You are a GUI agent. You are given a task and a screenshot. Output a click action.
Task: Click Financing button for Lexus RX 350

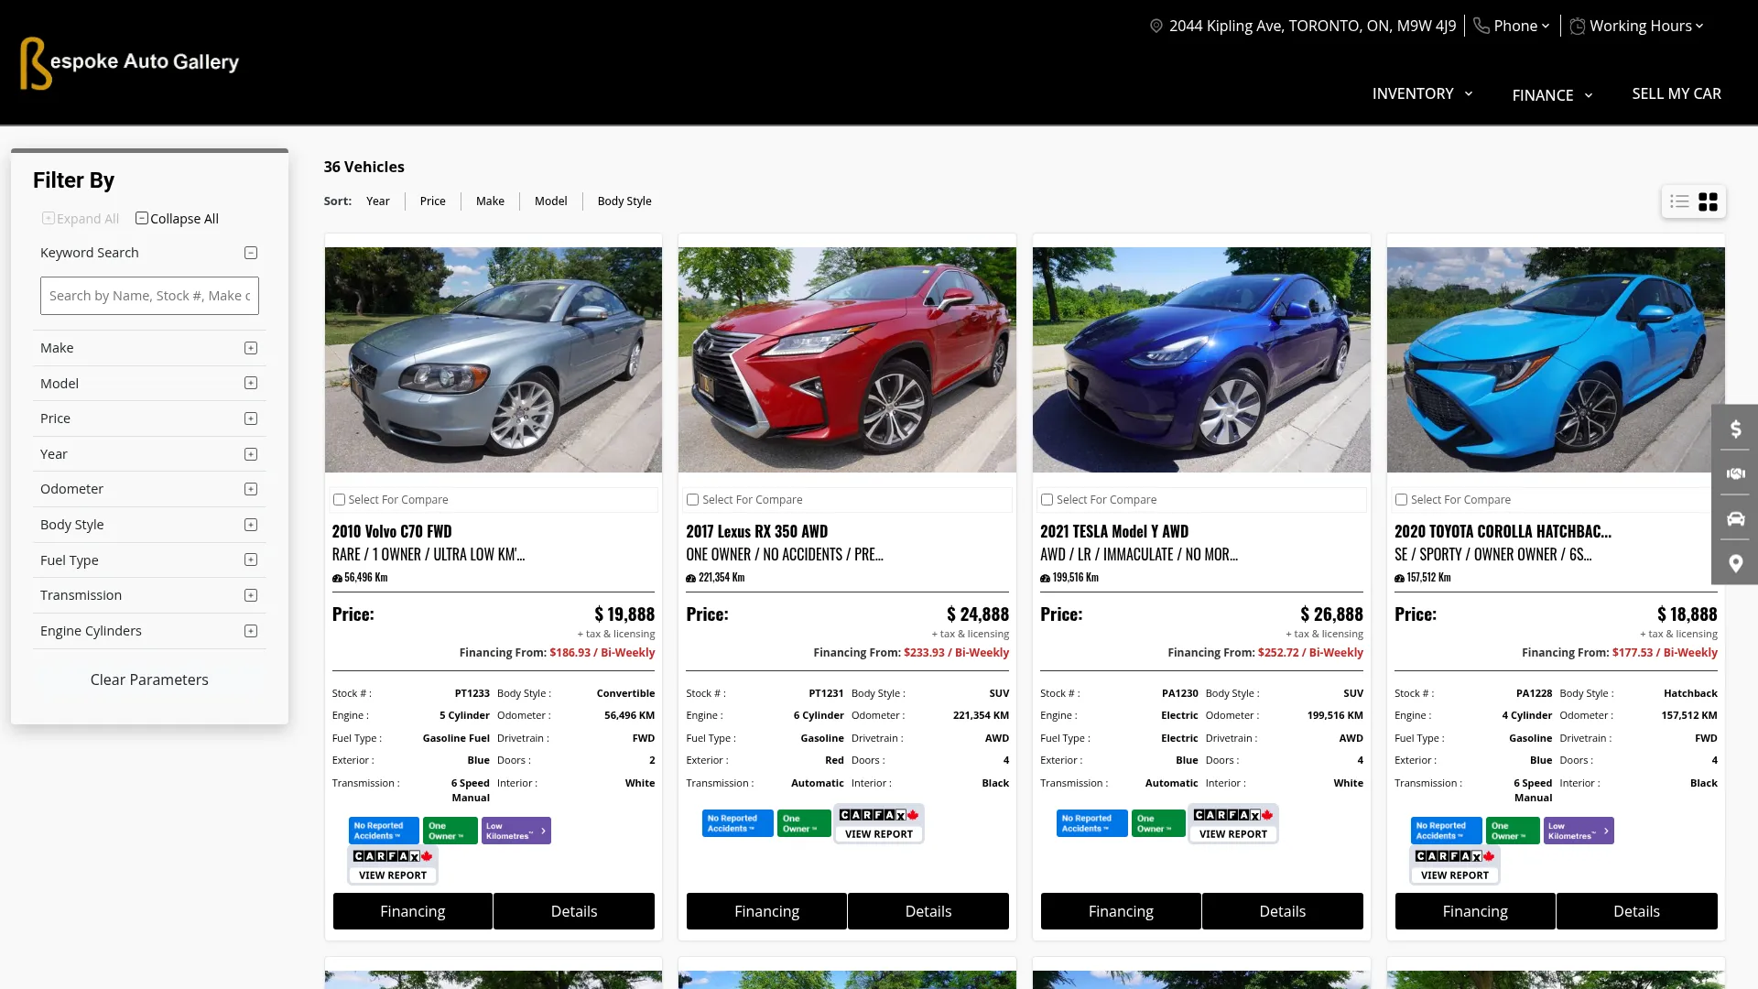767,911
